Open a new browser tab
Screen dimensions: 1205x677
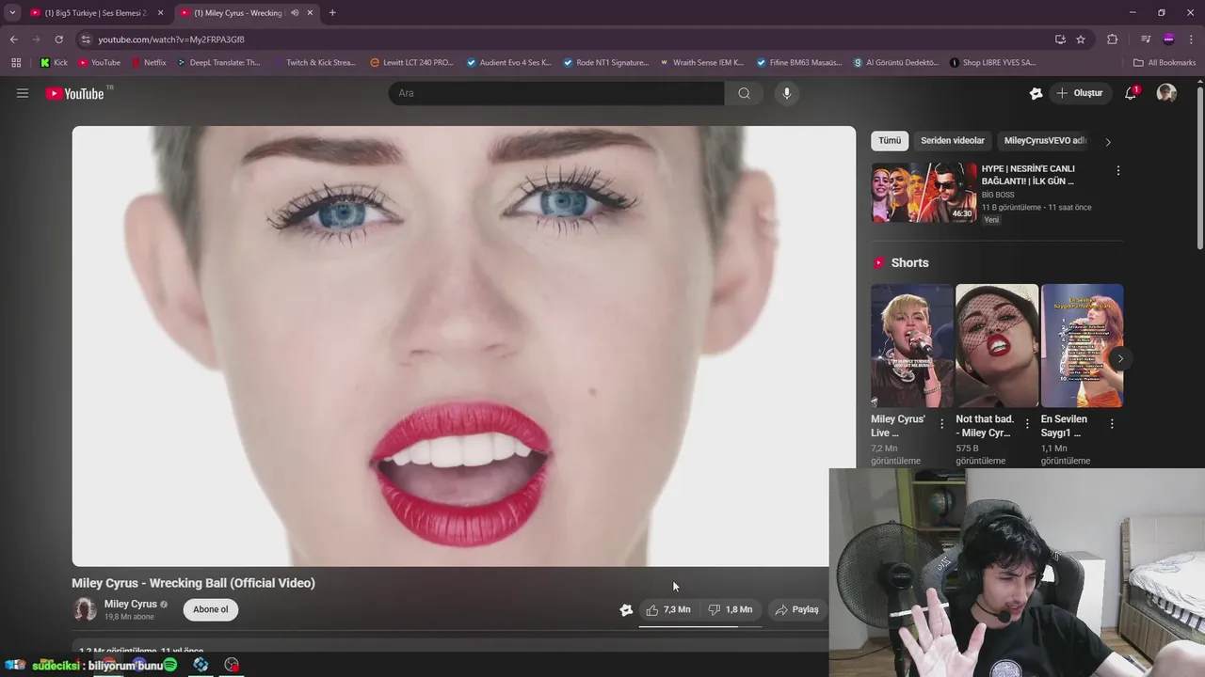[332, 13]
